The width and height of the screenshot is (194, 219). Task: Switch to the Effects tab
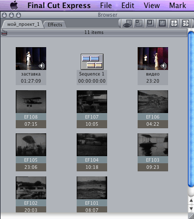[55, 24]
